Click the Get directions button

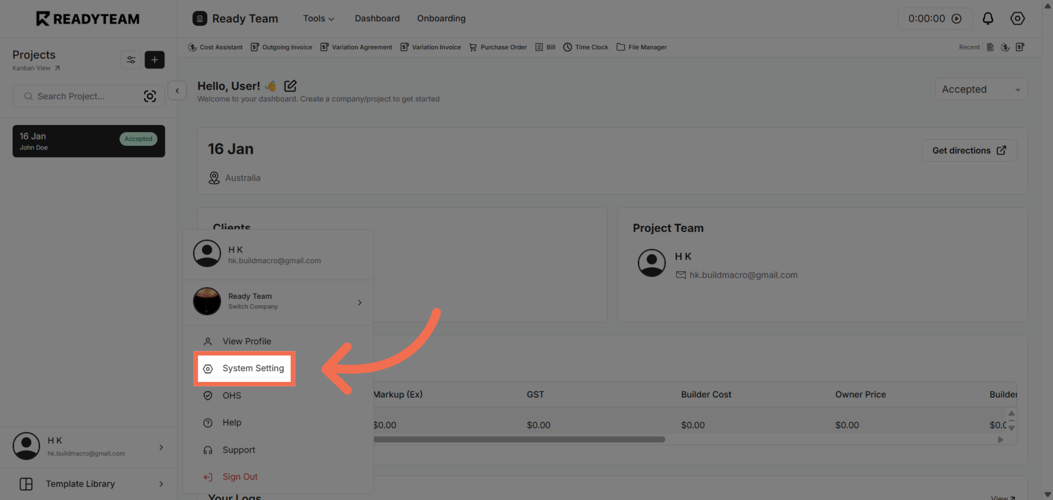(969, 150)
